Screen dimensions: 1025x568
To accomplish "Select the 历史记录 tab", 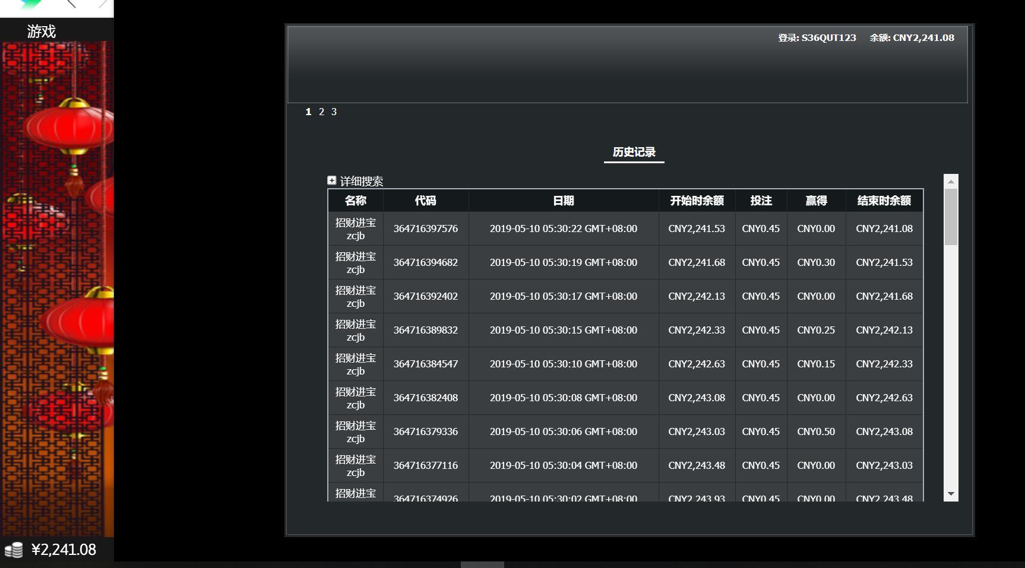I will point(634,152).
